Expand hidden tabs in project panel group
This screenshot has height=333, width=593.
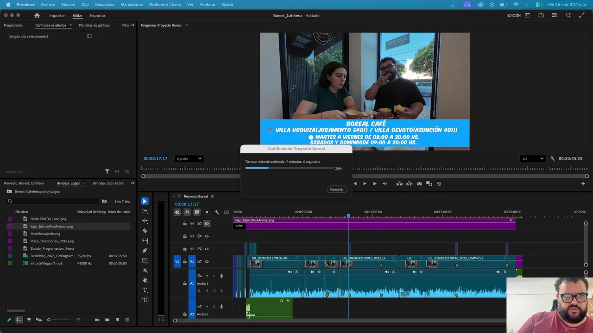(x=132, y=183)
